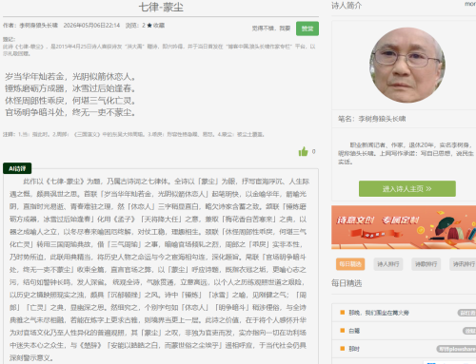Click the 每日精选 section heading
The width and height of the screenshot is (476, 364).
click(347, 283)
